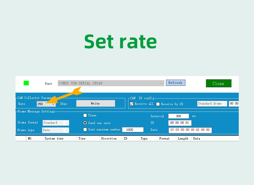254x185 pixels.
Task: Click the Data bytes input field
Action: coord(190,130)
